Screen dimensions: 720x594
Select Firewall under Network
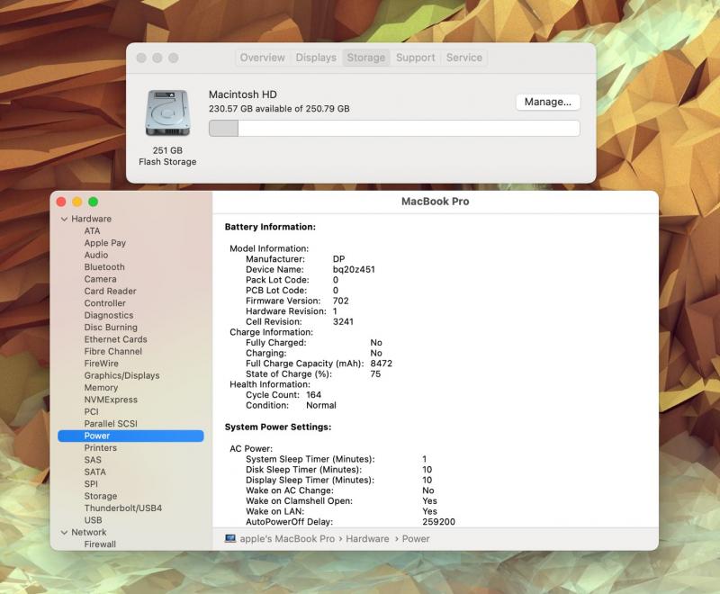click(x=100, y=544)
